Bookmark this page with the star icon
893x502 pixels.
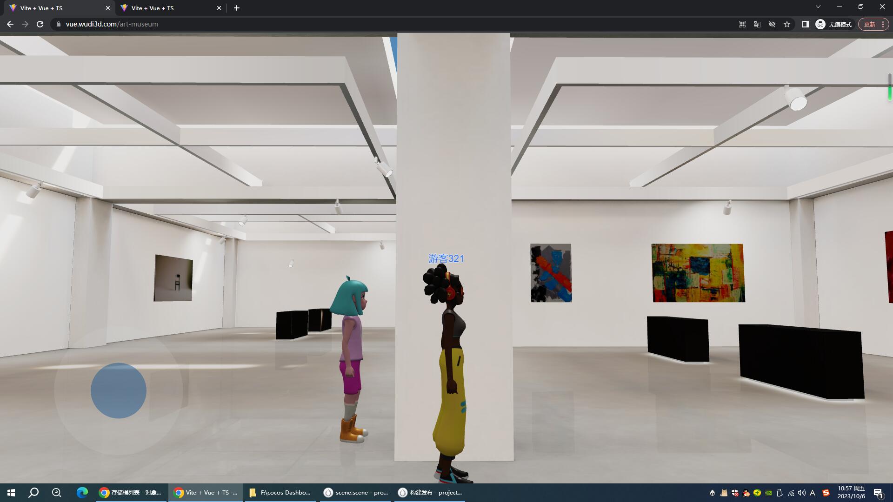pyautogui.click(x=787, y=24)
